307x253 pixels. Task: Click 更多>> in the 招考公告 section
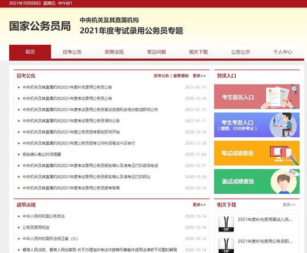pyautogui.click(x=199, y=76)
